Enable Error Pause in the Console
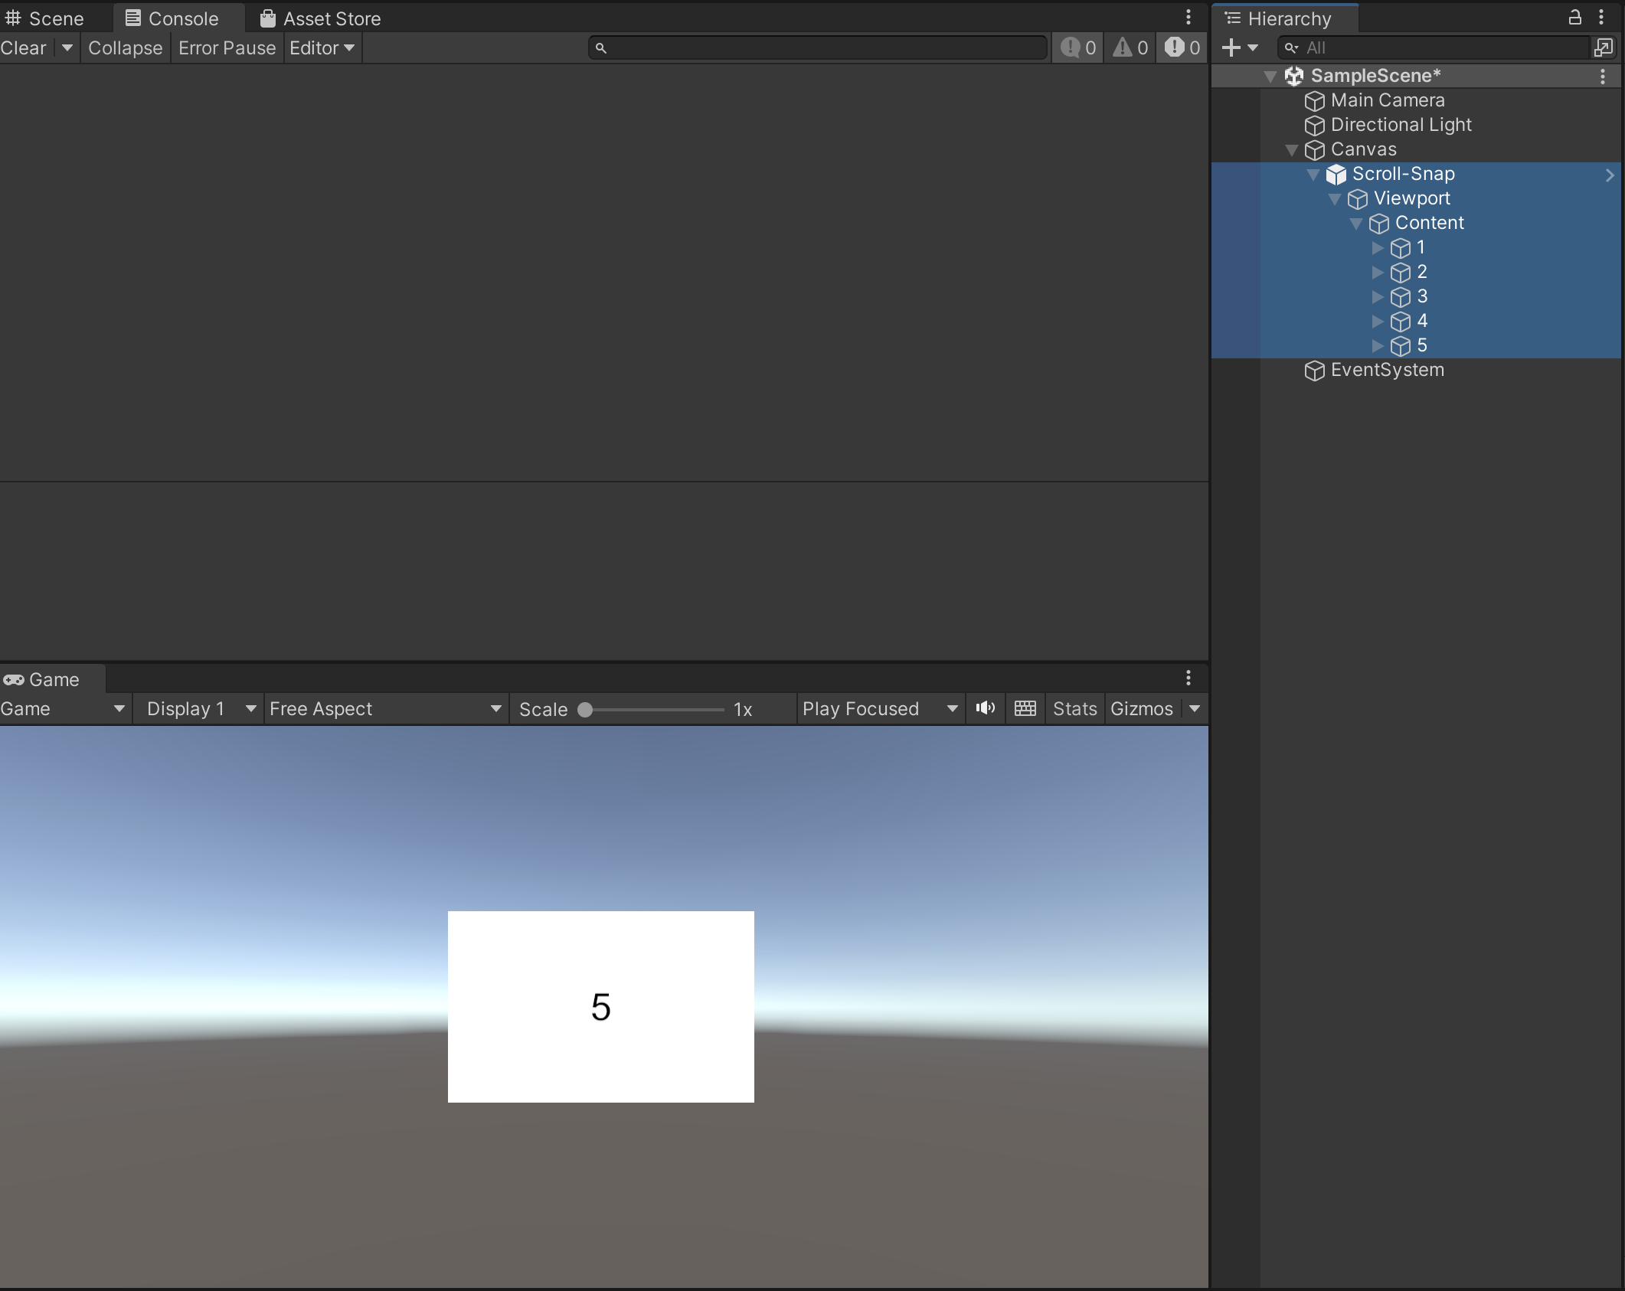1625x1291 pixels. coord(227,47)
